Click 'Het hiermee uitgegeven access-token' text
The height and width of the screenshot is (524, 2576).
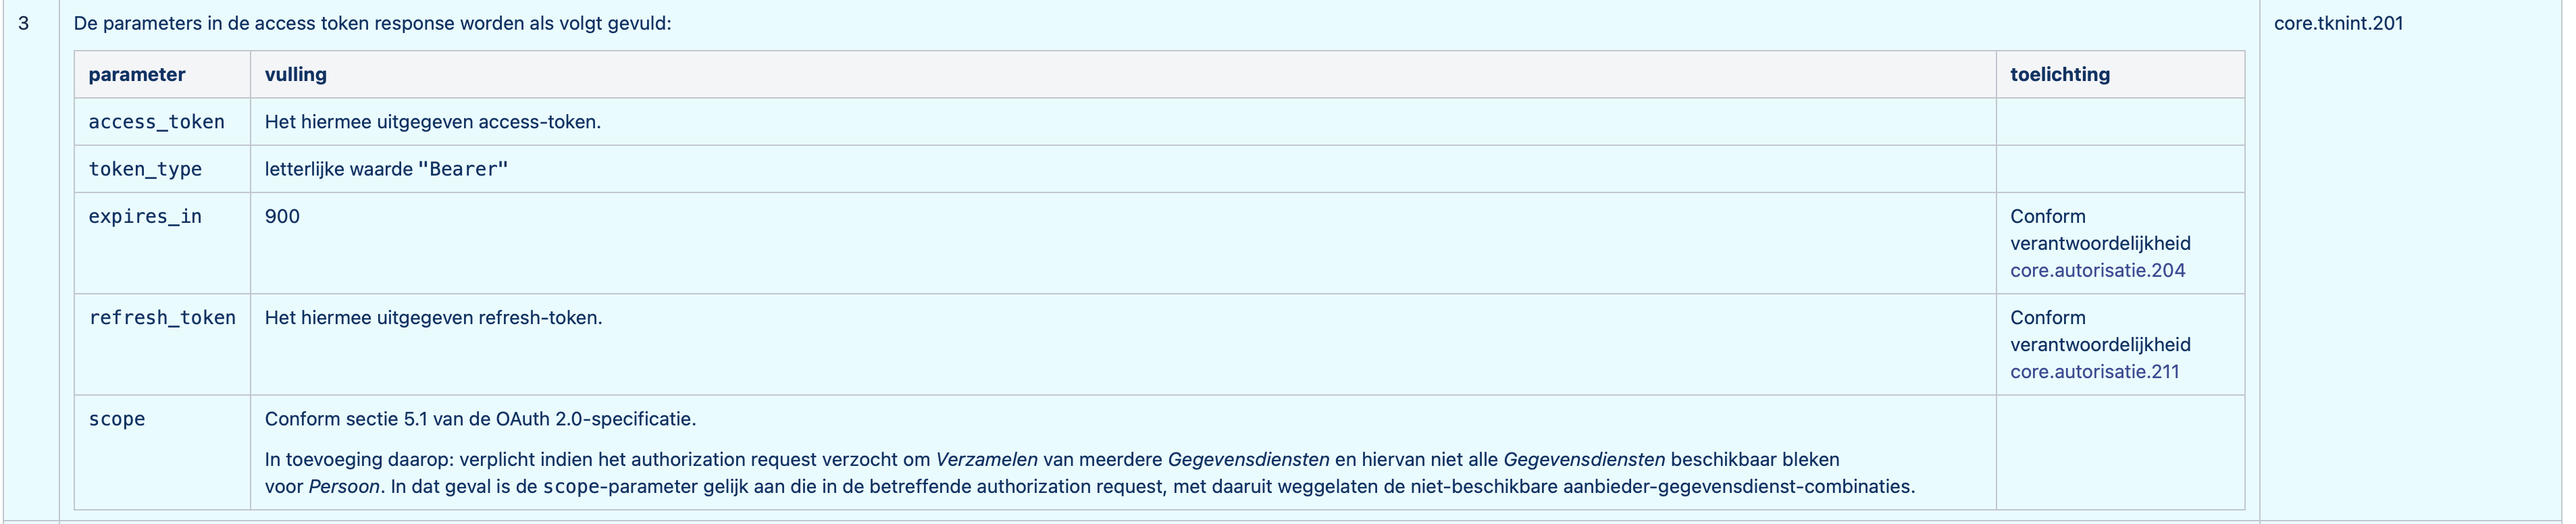tap(433, 122)
